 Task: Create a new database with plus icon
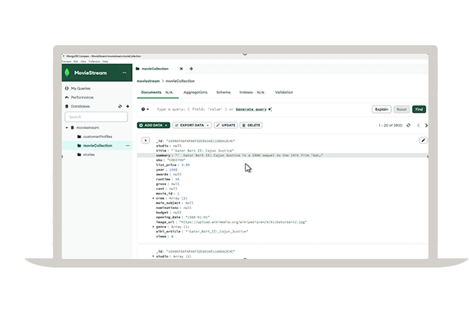(127, 106)
